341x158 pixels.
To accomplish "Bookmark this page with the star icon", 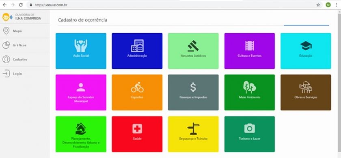I will click(318, 5).
